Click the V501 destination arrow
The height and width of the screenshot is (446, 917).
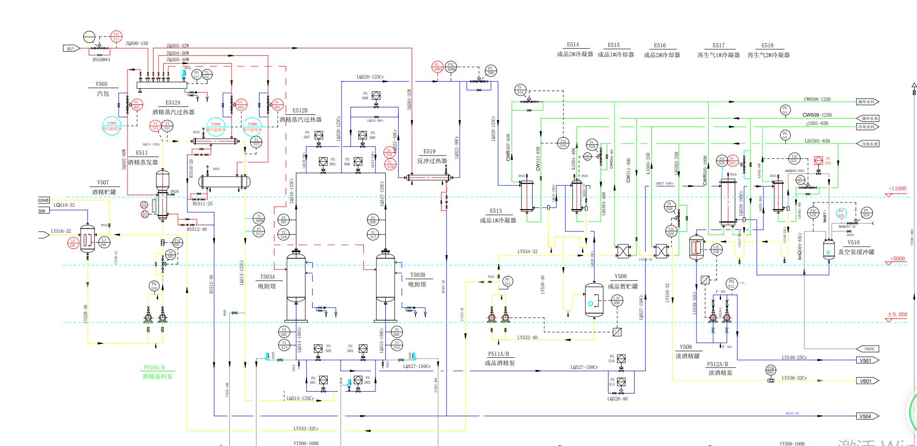(868, 361)
